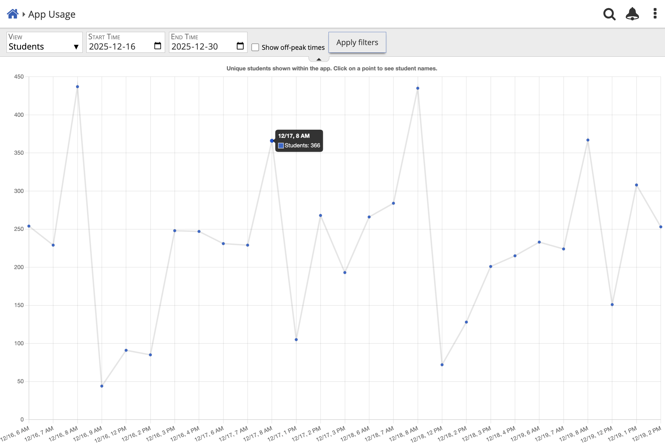Click the 12/16, 8 AM peak point

pyautogui.click(x=77, y=87)
